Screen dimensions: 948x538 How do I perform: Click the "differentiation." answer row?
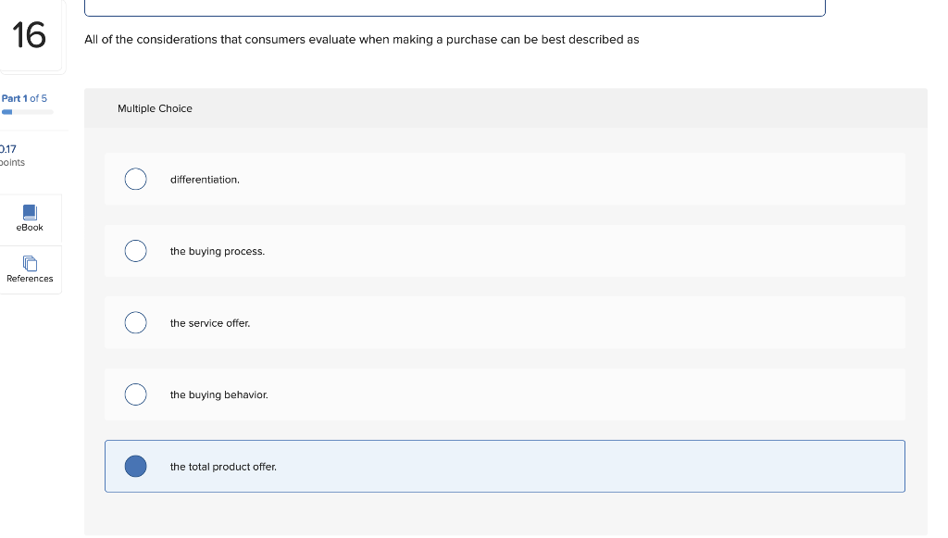click(505, 179)
